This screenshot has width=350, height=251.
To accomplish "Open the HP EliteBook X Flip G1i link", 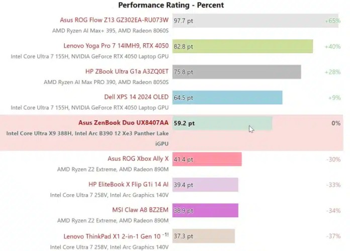I will [x=128, y=185].
